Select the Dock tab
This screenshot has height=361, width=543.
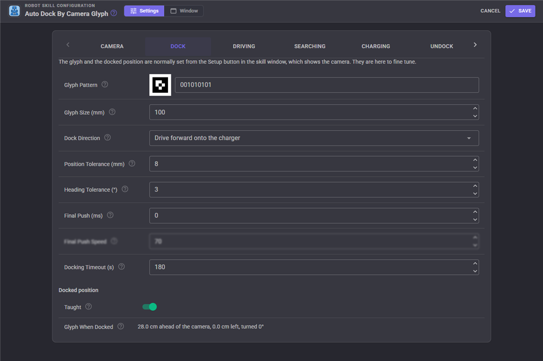tap(178, 47)
